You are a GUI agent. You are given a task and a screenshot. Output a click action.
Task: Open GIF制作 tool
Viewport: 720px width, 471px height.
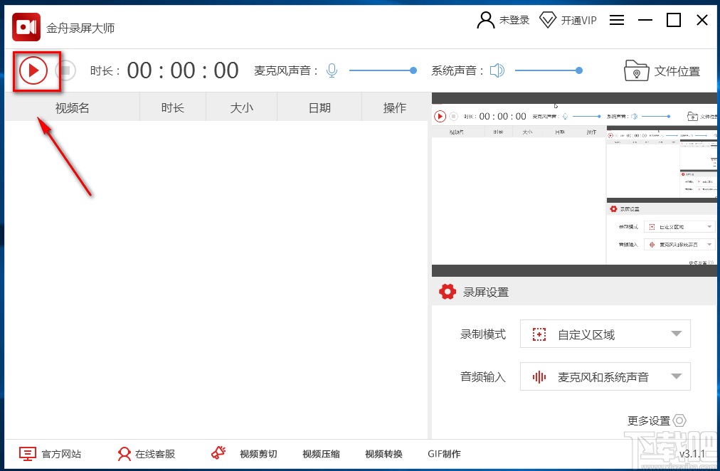444,454
